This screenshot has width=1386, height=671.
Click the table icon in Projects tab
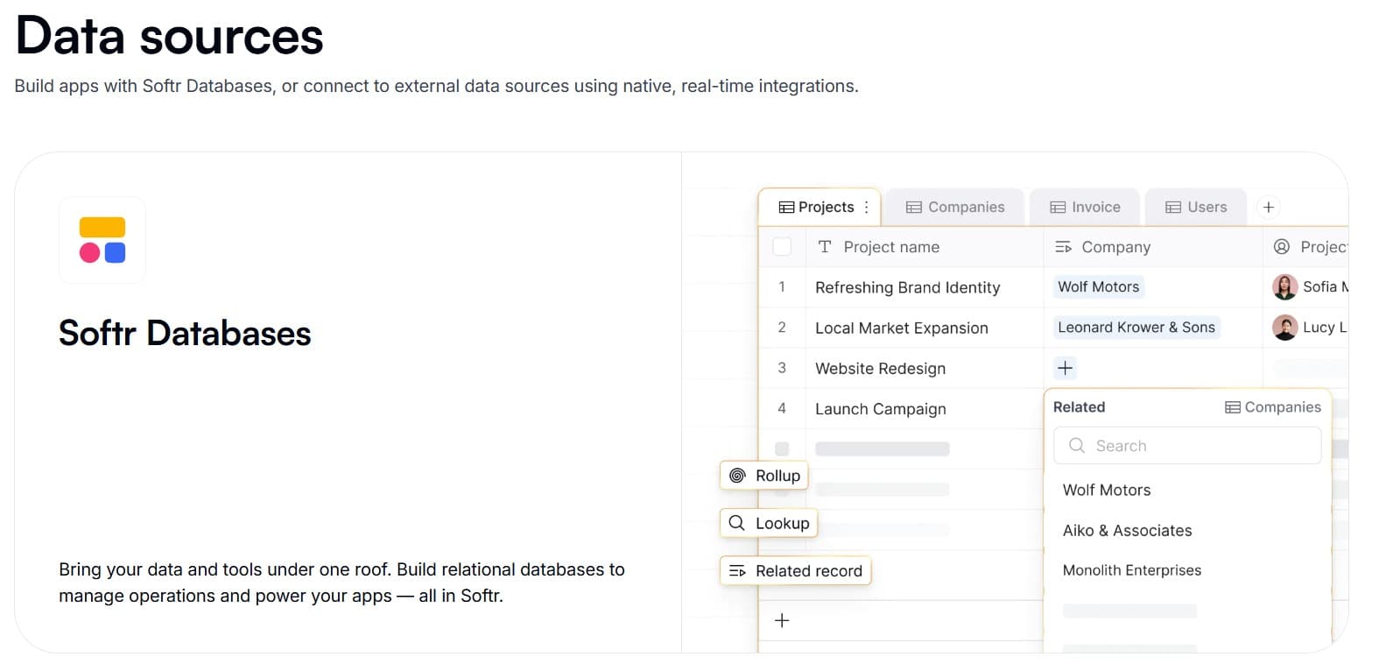click(x=786, y=208)
